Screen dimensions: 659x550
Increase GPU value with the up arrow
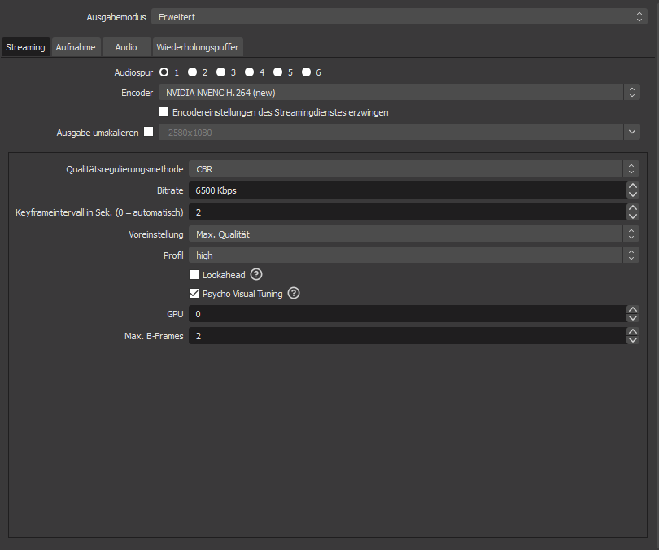point(633,309)
